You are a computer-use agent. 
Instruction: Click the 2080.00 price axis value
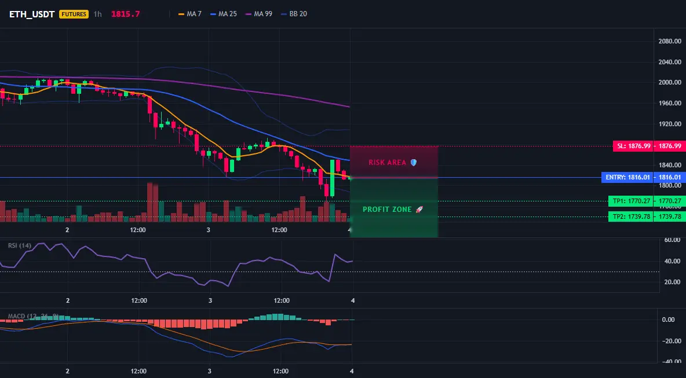pos(670,42)
